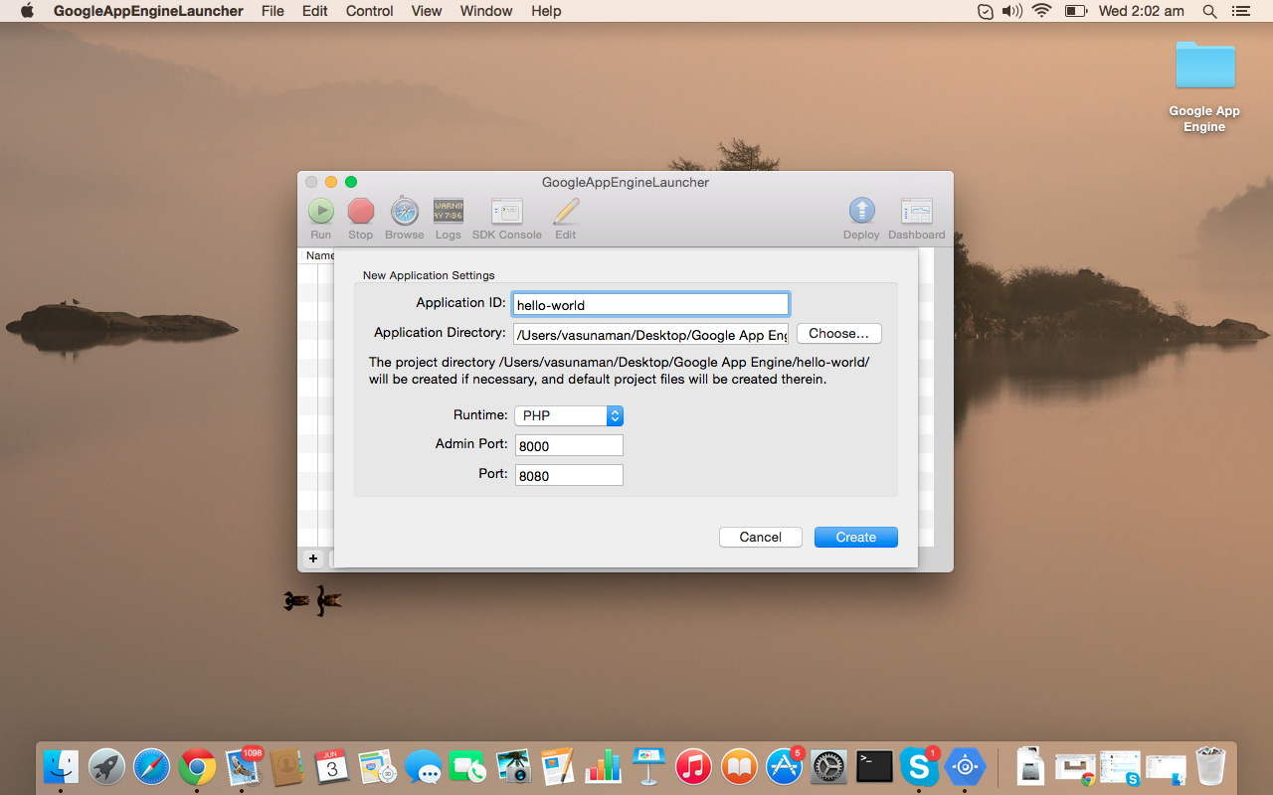The height and width of the screenshot is (795, 1273).
Task: Click the plus button to add application
Action: (x=312, y=558)
